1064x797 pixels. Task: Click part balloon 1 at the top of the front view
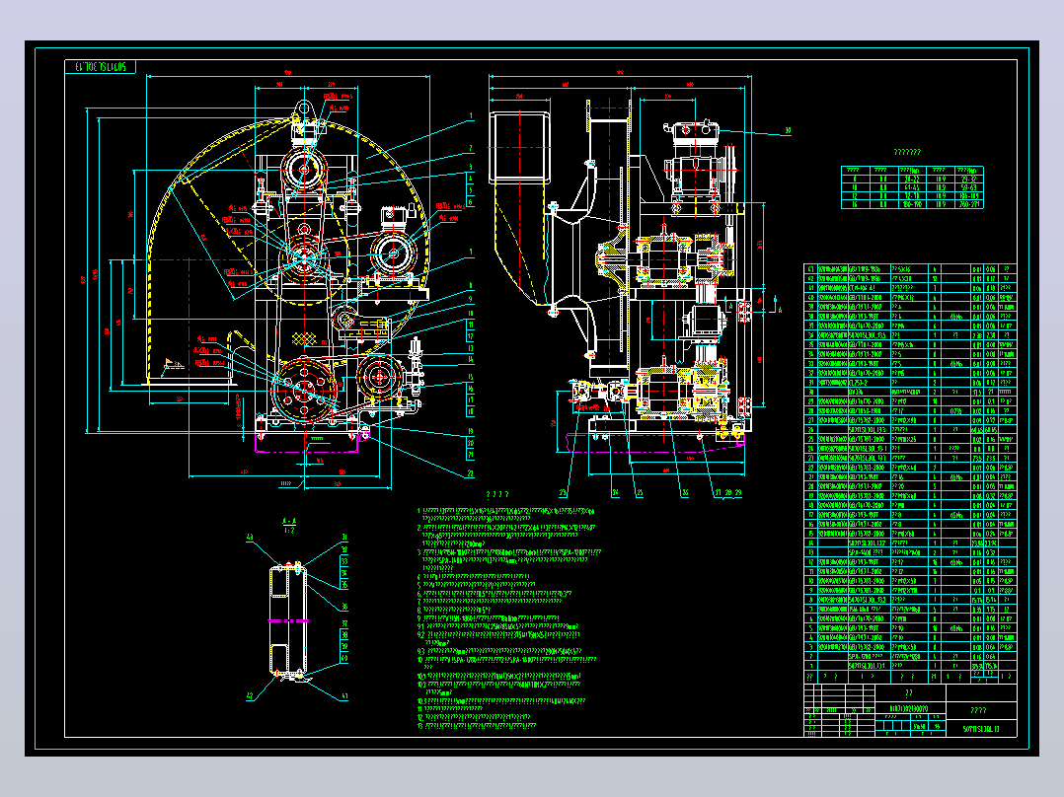pos(470,116)
